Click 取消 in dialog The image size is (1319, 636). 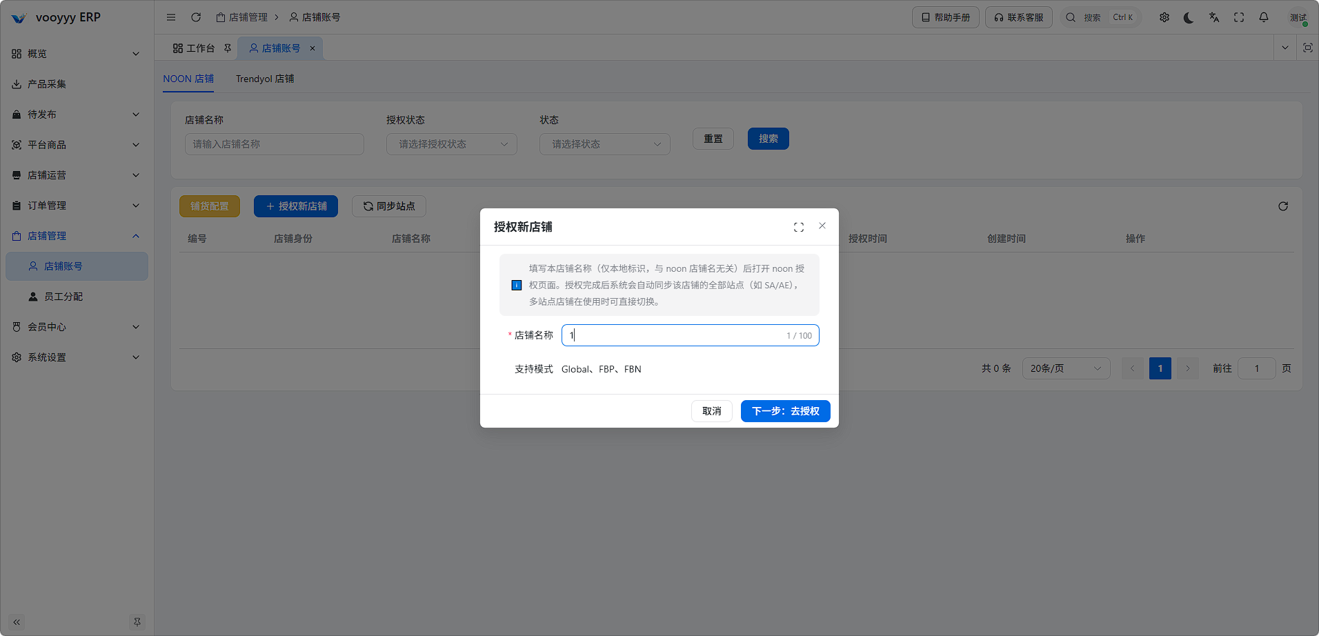click(712, 411)
